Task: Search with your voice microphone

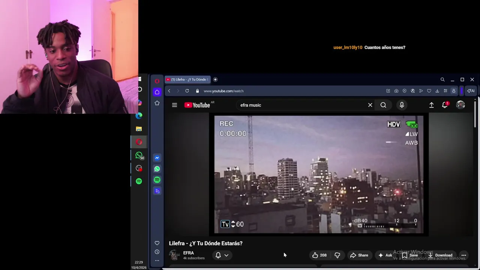Action: [402, 105]
